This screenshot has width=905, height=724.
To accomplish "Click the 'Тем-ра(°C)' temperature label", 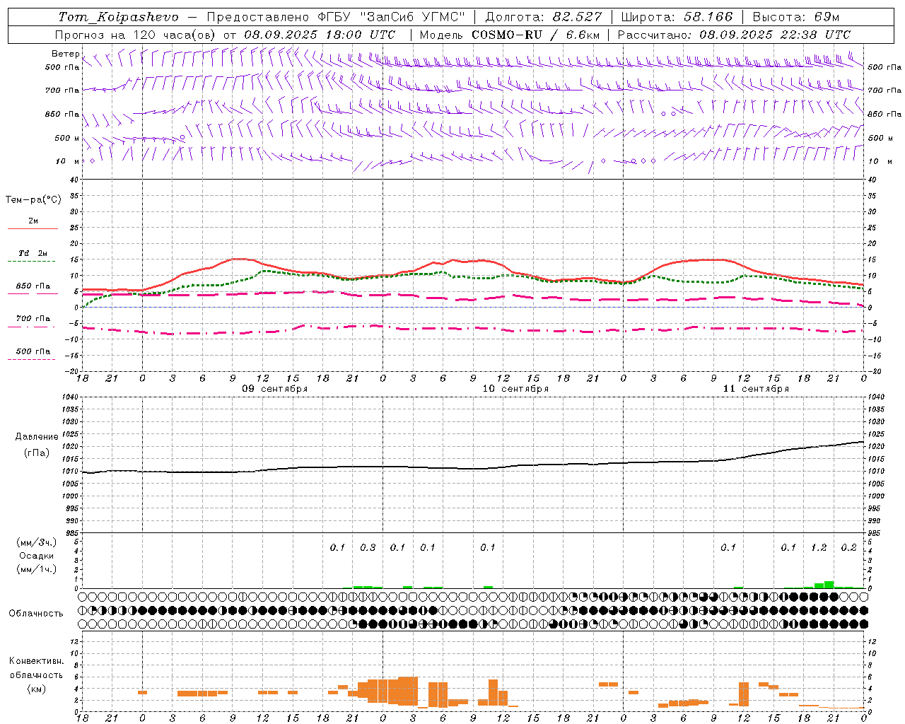I will pyautogui.click(x=33, y=200).
